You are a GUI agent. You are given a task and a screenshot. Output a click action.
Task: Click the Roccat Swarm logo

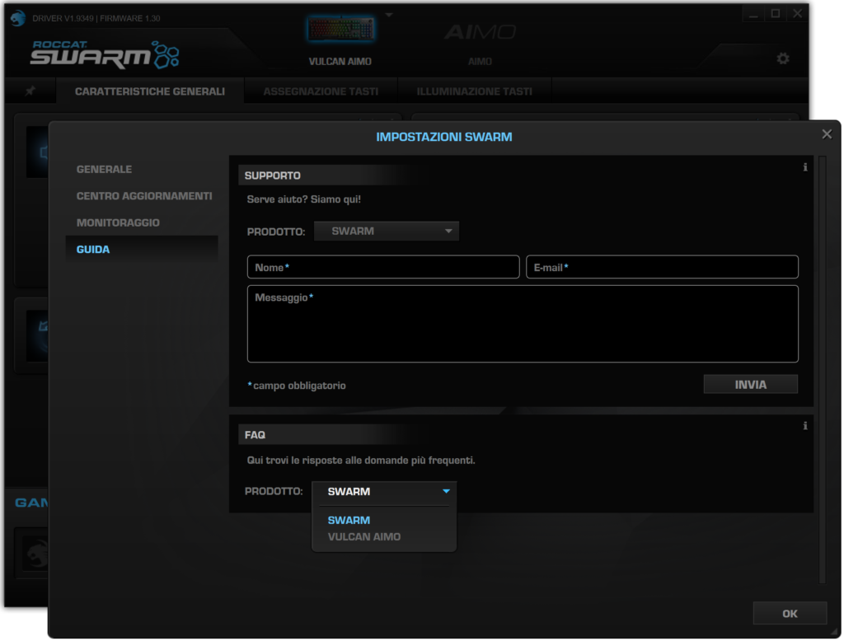[x=105, y=54]
